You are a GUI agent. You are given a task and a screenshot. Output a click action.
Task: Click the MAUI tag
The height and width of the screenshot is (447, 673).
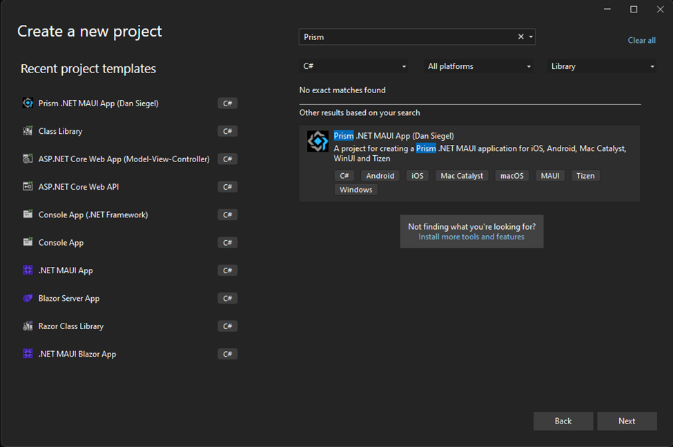[550, 175]
